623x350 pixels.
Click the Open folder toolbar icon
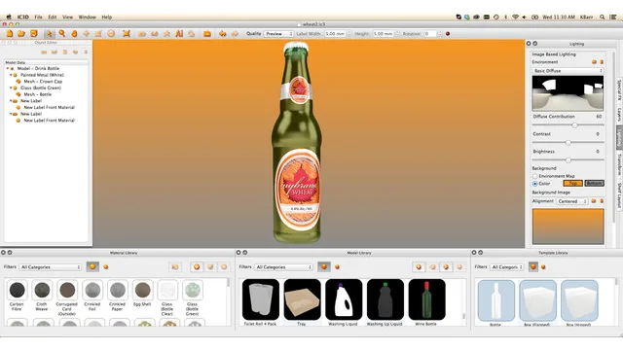tap(21, 34)
